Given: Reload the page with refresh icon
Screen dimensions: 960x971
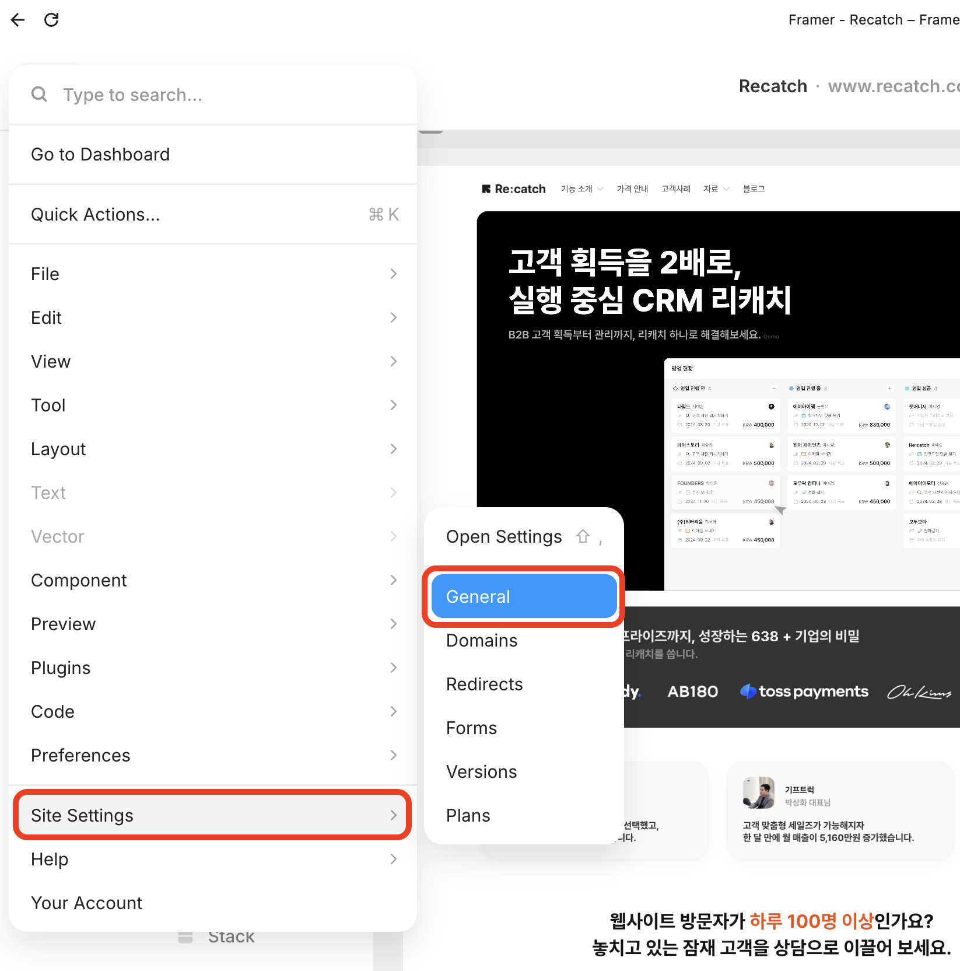Looking at the screenshot, I should [52, 20].
